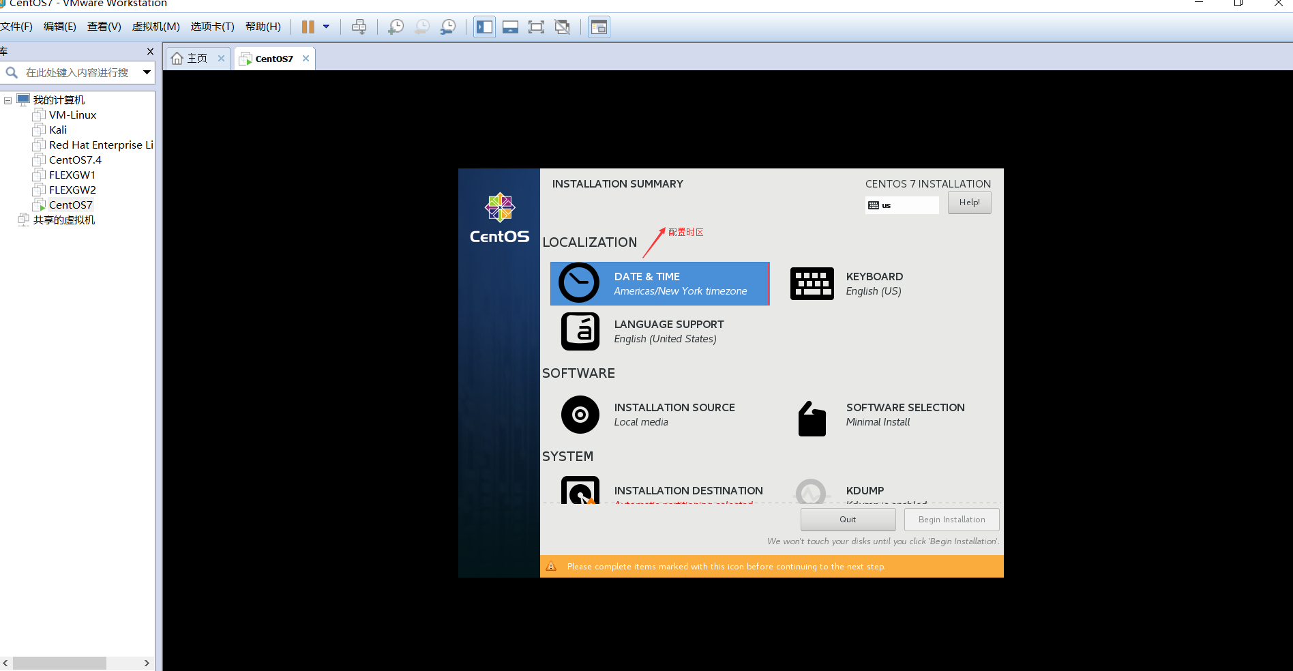The width and height of the screenshot is (1293, 671).
Task: Open the snapshot manager icon
Action: click(x=448, y=27)
